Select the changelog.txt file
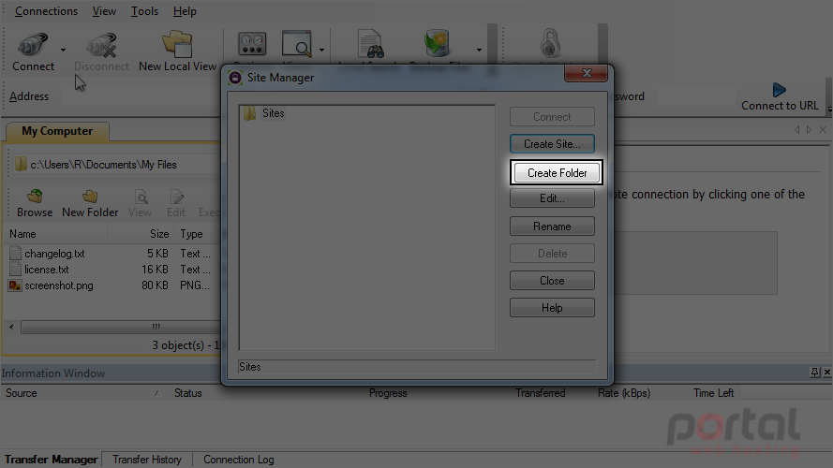This screenshot has height=468, width=833. pyautogui.click(x=54, y=254)
